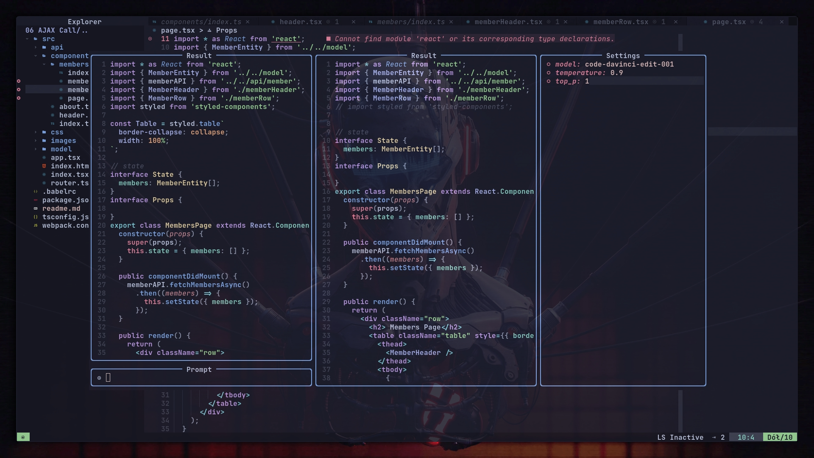Screen dimensions: 814x458
Task: Click the Props symbol in the breadcrumb bar
Action: (226, 31)
